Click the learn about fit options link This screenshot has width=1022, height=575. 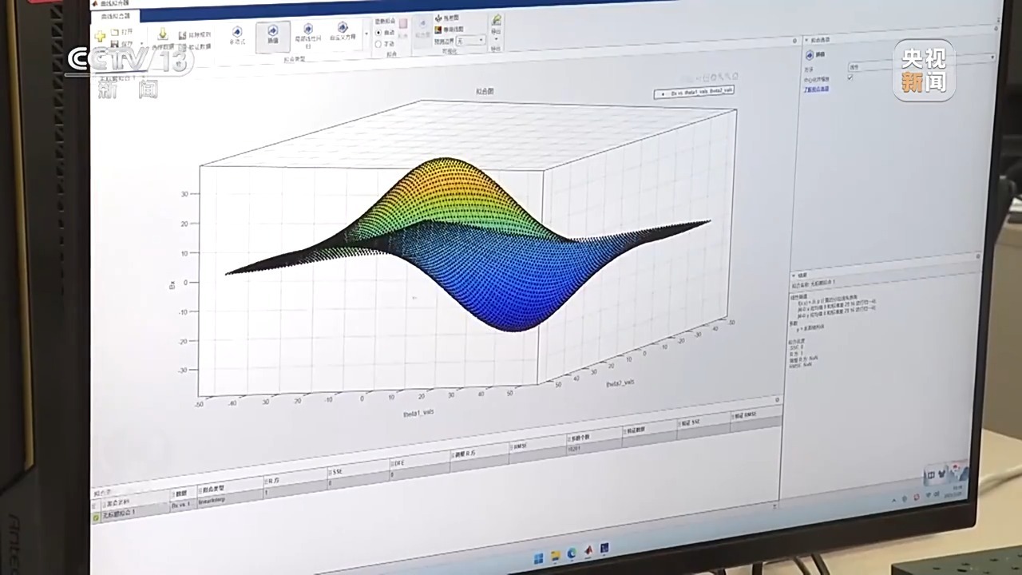pos(816,89)
